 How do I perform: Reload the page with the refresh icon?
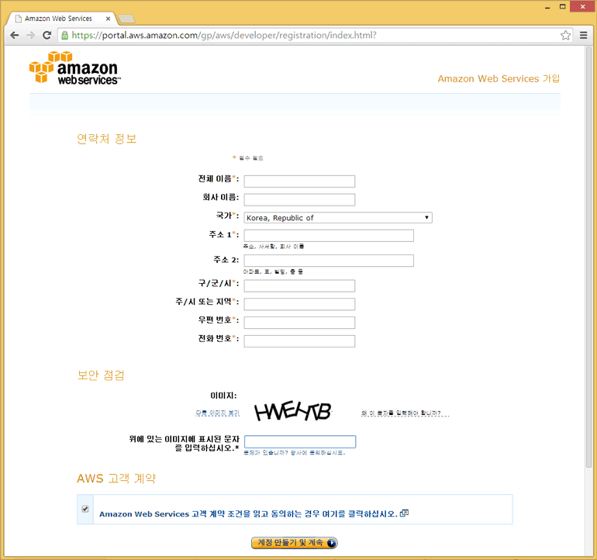point(47,36)
